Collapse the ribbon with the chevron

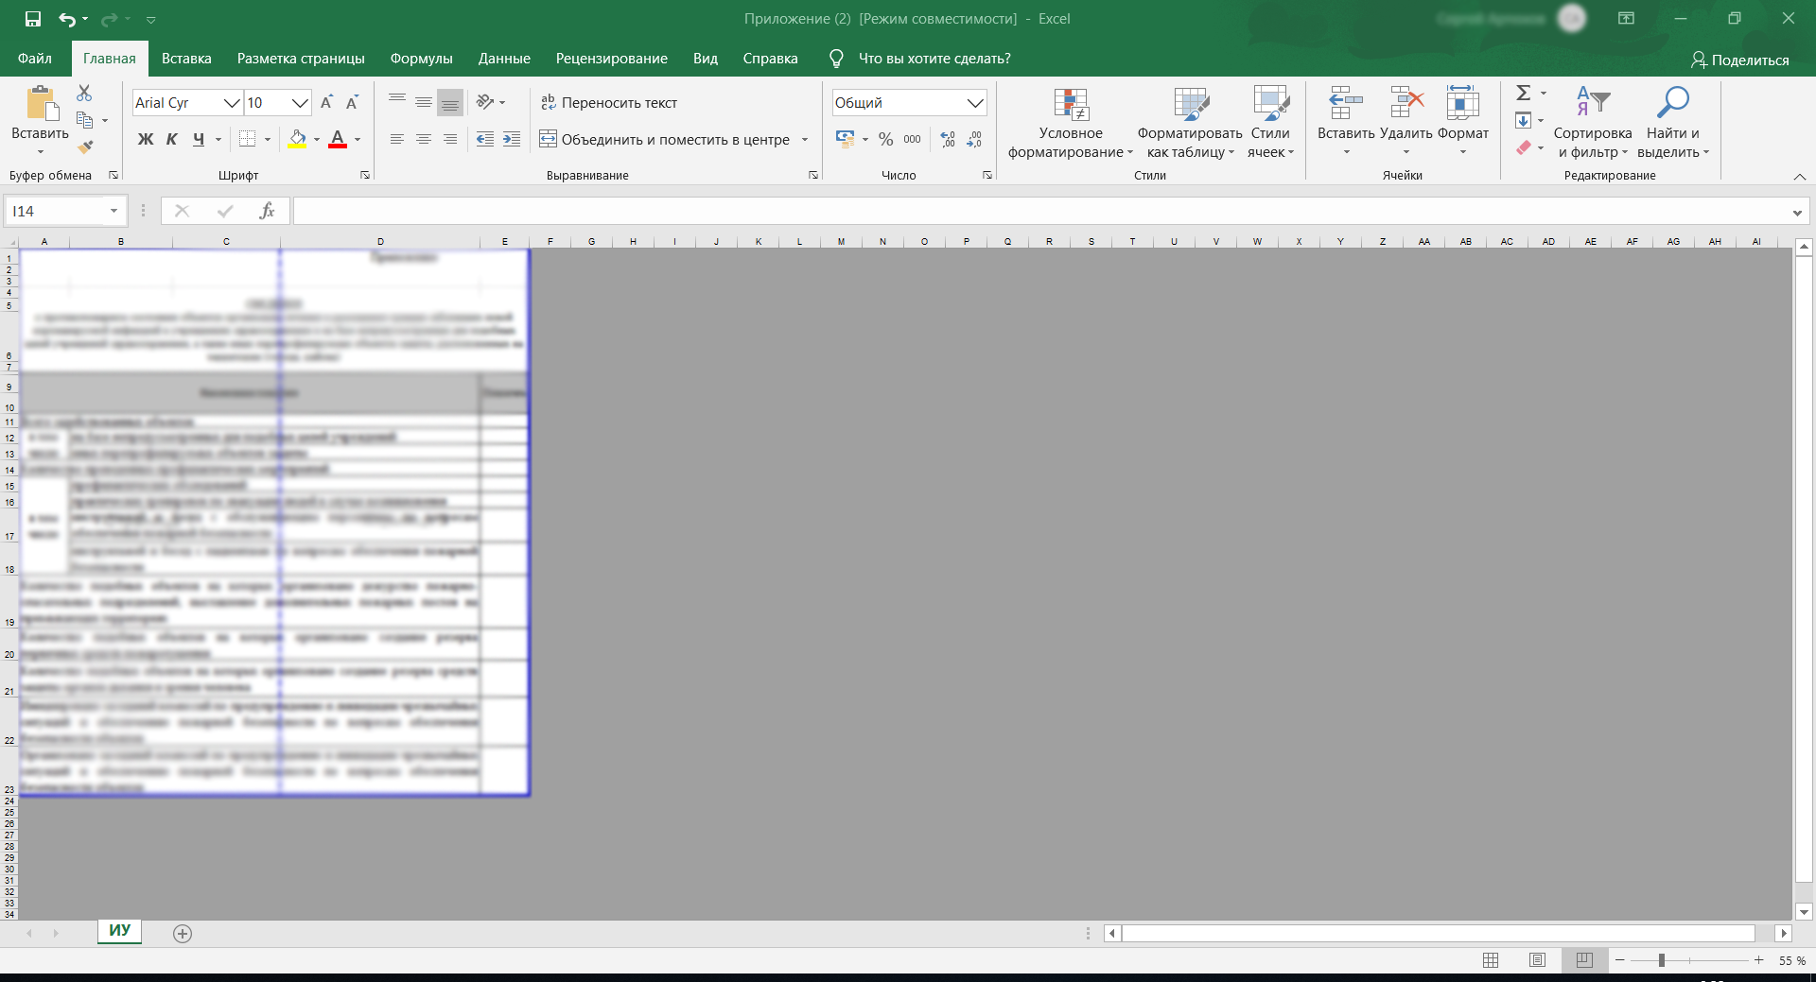[1799, 177]
